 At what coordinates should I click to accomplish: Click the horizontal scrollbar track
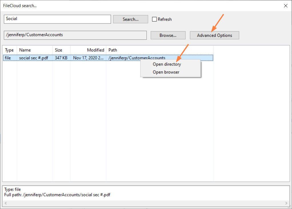(146, 203)
